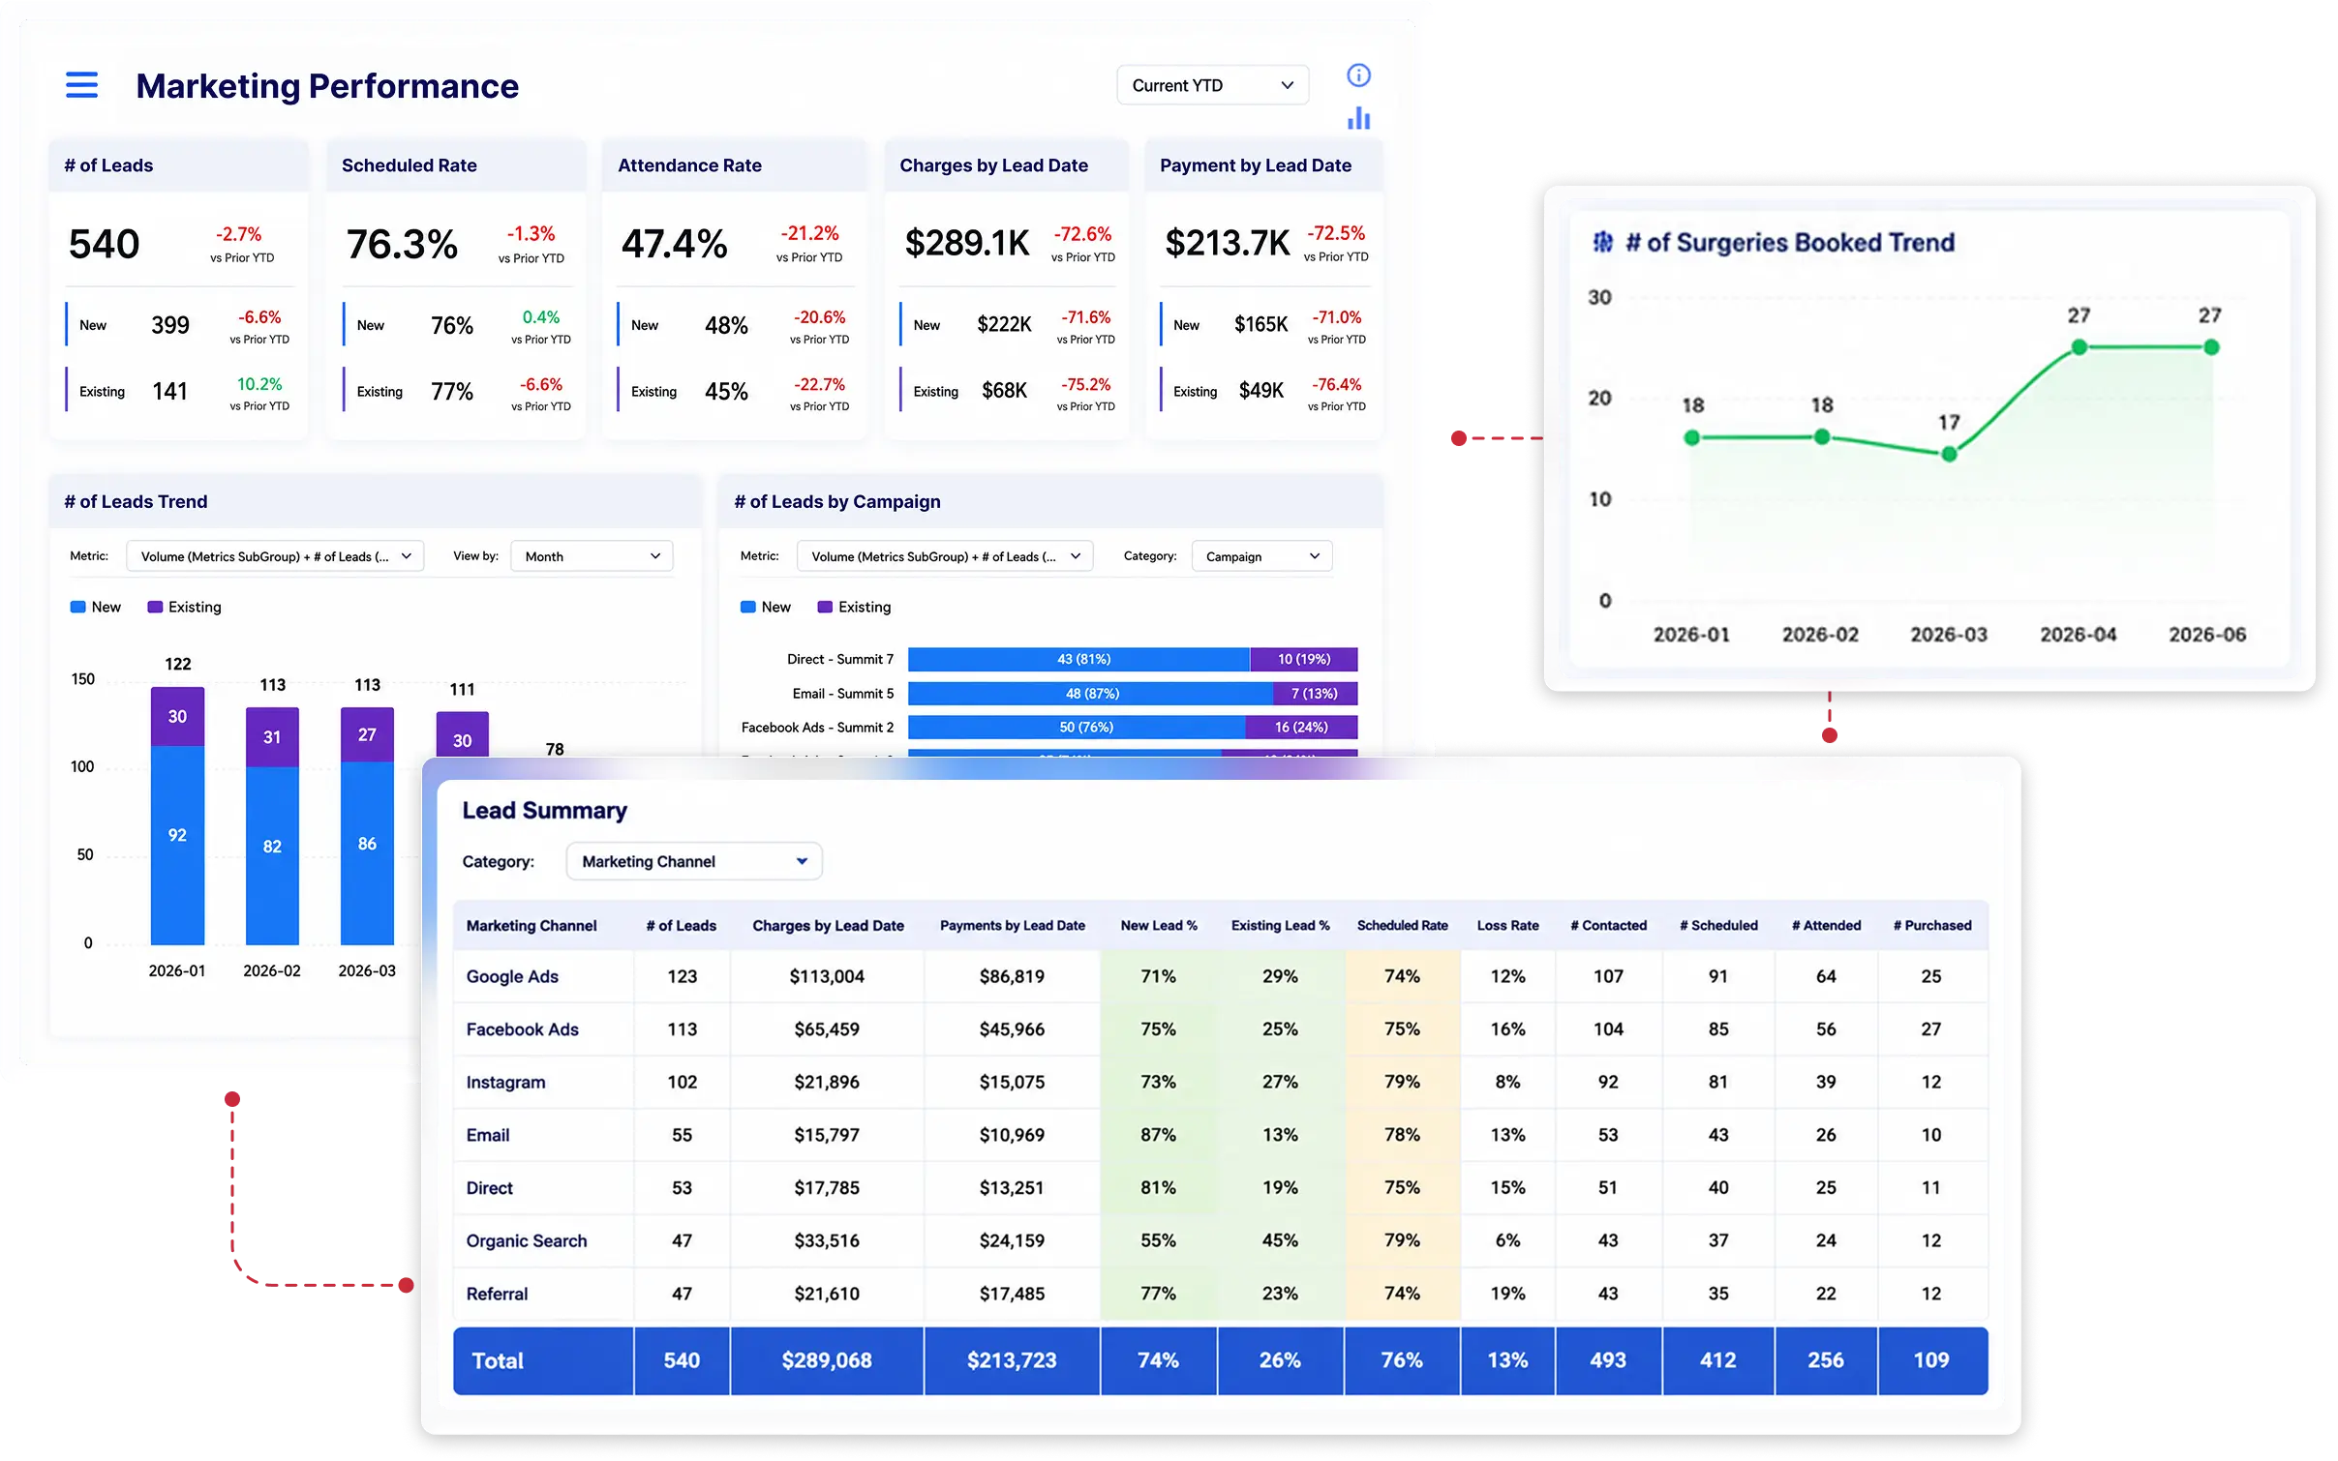Select the Google Ads row label
The height and width of the screenshot is (1461, 2338).
512,976
